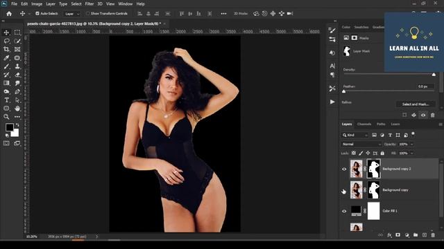Viewport: 444px width, 249px height.
Task: Select the Brush tool
Action: 6,66
